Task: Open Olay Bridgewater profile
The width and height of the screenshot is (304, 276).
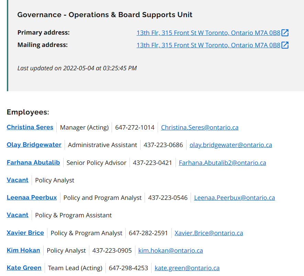Action: (34, 145)
